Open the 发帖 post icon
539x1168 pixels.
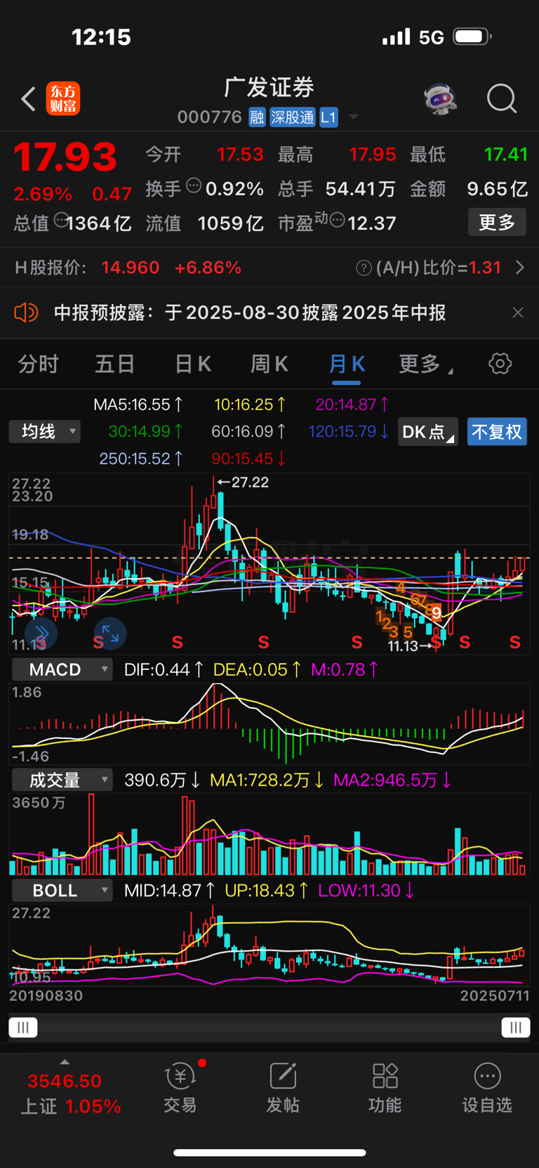pos(283,1087)
